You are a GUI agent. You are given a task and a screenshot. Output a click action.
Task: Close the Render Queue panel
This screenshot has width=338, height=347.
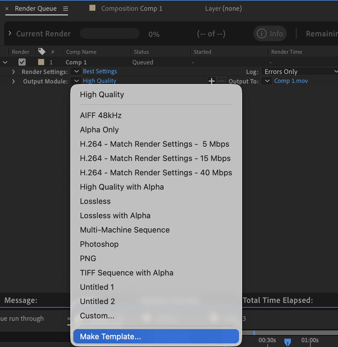(7, 8)
